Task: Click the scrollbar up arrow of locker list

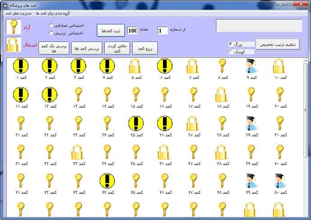Action: [306, 60]
